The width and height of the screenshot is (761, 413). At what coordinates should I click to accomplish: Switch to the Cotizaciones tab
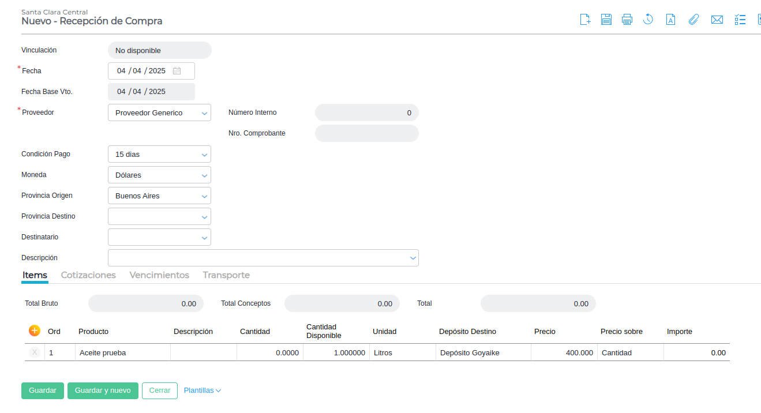88,275
